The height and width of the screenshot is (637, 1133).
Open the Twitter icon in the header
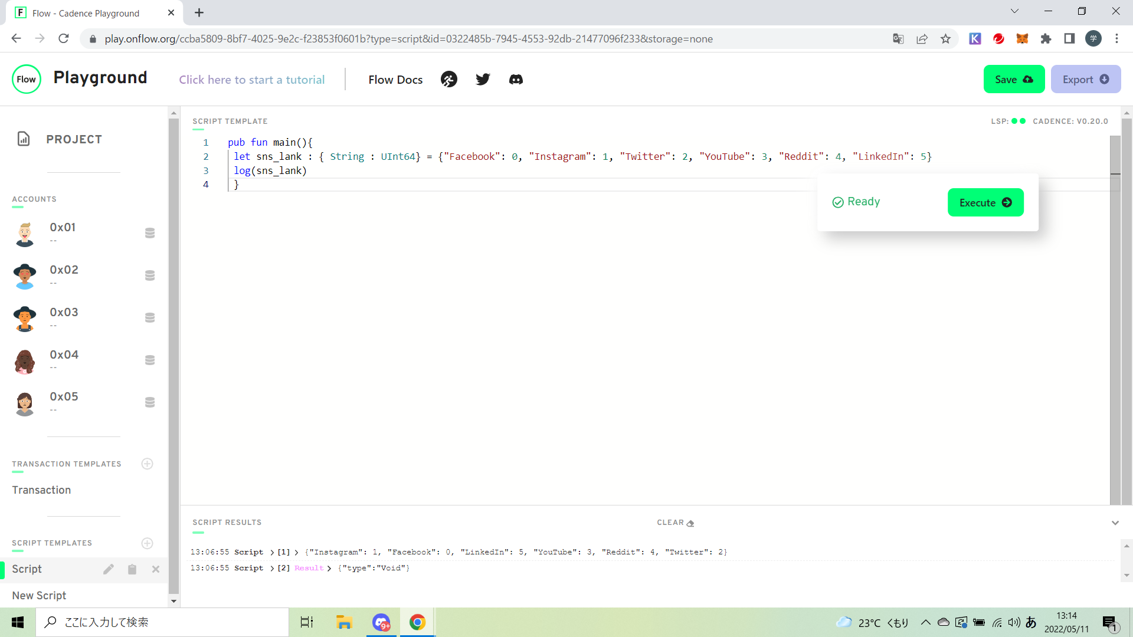point(483,79)
